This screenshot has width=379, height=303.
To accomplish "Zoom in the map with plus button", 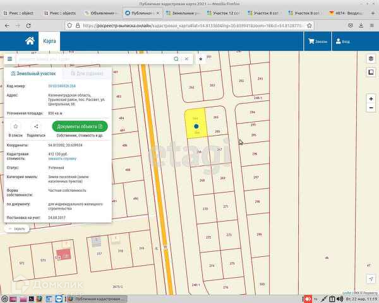I will tap(371, 98).
